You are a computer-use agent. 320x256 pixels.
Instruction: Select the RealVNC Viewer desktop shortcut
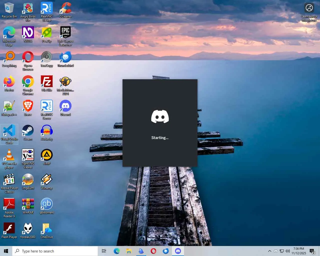(47, 12)
